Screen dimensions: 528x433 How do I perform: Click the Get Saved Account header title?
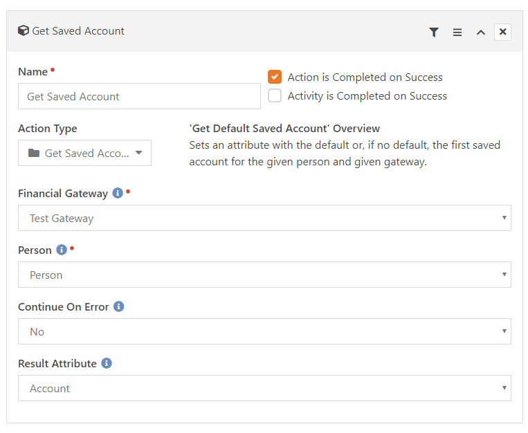pyautogui.click(x=78, y=31)
